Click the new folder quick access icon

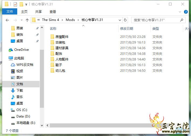21,4
